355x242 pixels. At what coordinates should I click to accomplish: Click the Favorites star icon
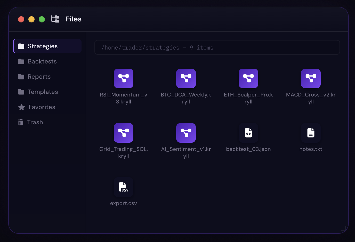[x=21, y=107]
